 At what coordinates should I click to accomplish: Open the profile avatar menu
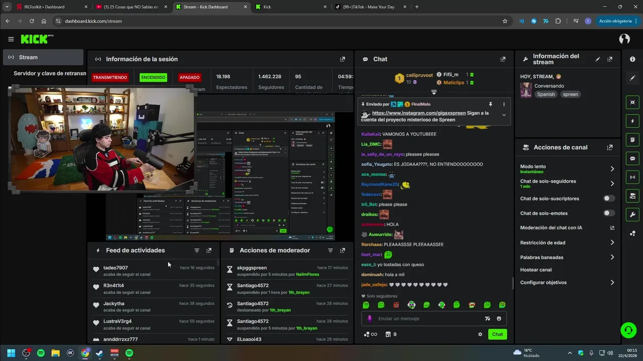click(x=624, y=39)
